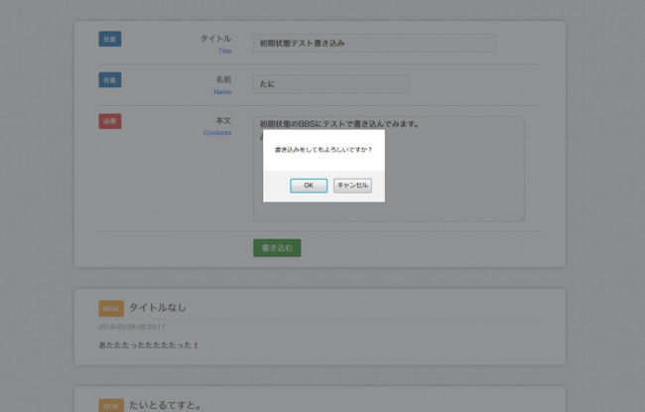Viewport: 645px width, 412px height.
Task: Open the たいとるてすと。 post heading
Action: [x=166, y=405]
